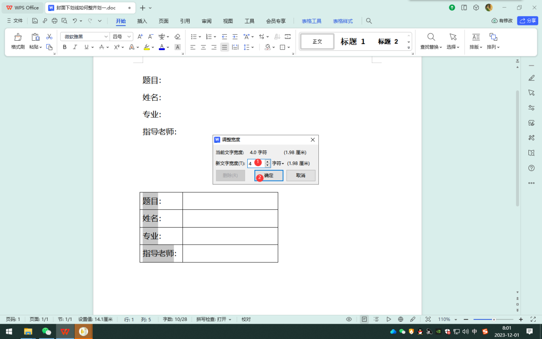Image resolution: width=542 pixels, height=339 pixels.
Task: Toggle Justify paragraph alignment
Action: tap(224, 47)
